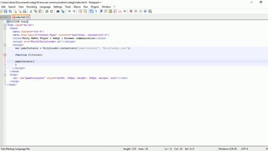Click the UTF-8 encoding status field
268x151 pixels.
(245, 149)
